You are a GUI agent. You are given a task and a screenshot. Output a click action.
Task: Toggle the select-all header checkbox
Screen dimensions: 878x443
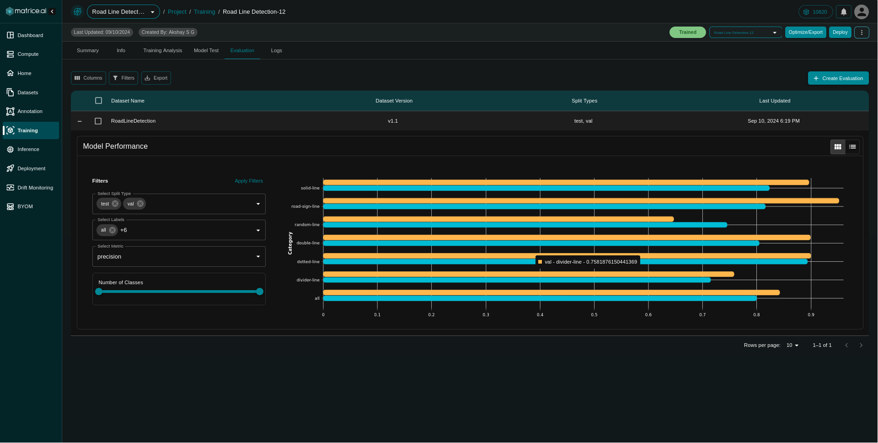(x=98, y=101)
